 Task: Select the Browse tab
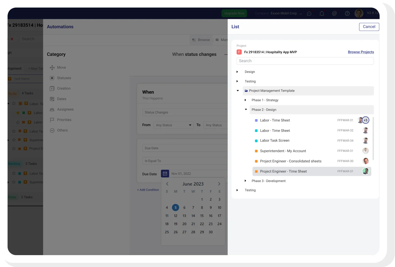(x=201, y=40)
